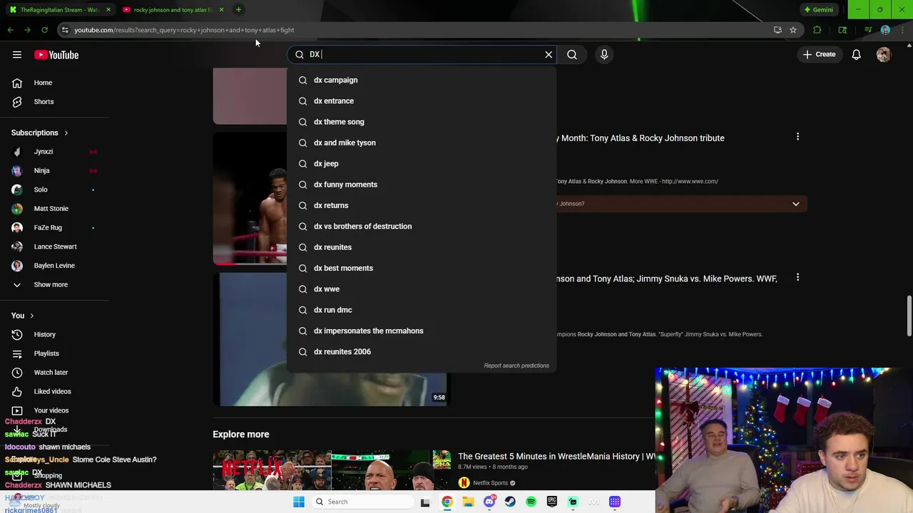Open the account avatar menu
This screenshot has height=513, width=913.
pyautogui.click(x=884, y=54)
